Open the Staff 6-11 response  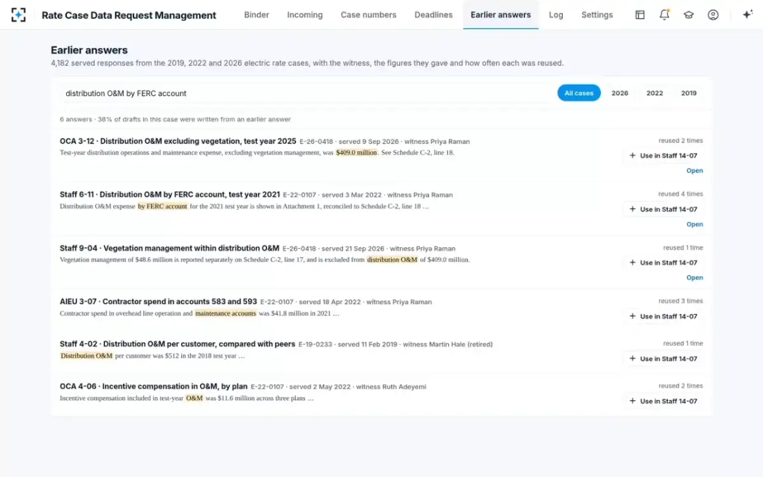[x=694, y=224]
